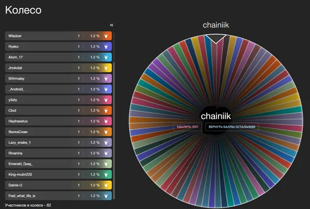This screenshot has height=209, width=310.
Task: Click the icon in Hephaestus's row
Action: 106,121
